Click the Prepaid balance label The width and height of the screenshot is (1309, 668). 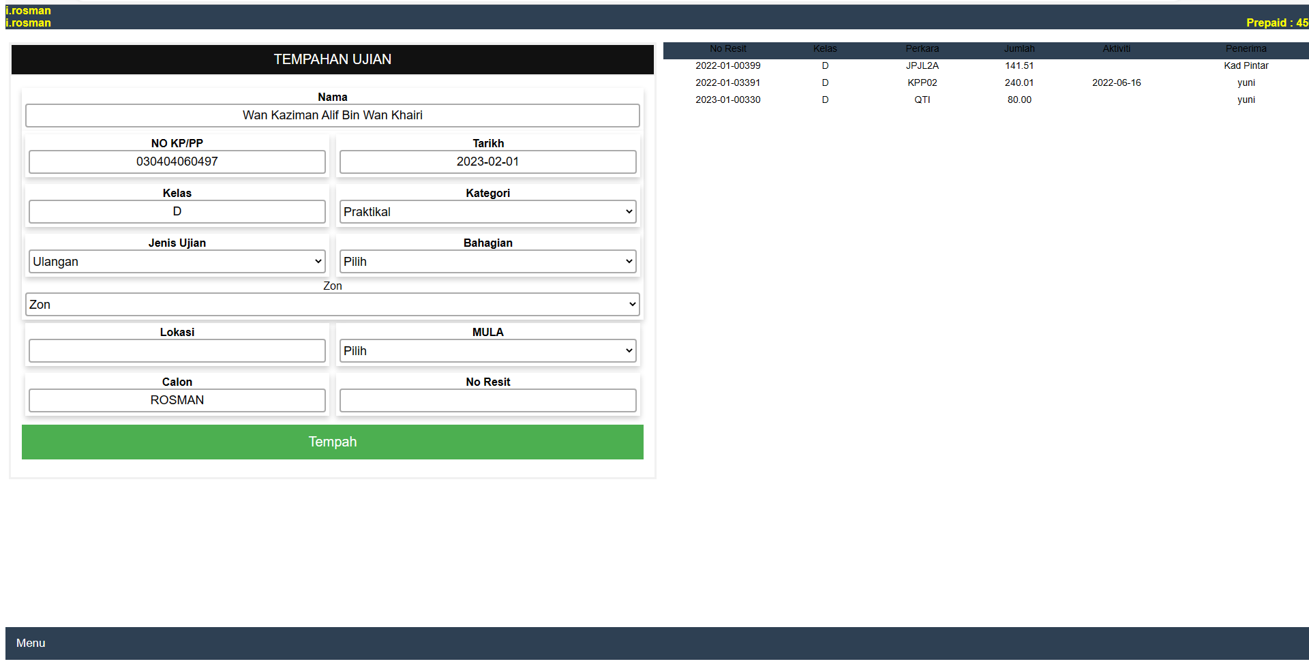pyautogui.click(x=1276, y=22)
